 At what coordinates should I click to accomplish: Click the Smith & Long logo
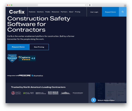point(16,93)
